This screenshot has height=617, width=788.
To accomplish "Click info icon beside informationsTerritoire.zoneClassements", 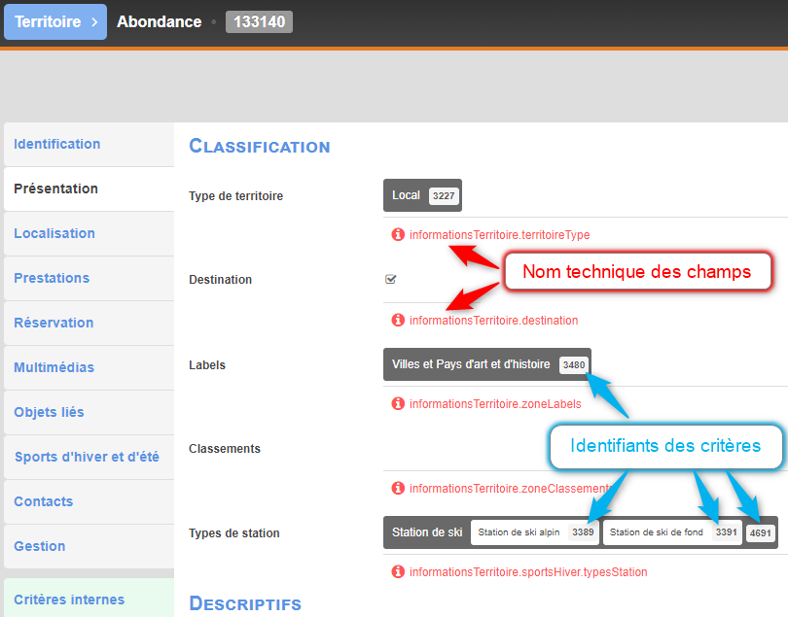I will coord(398,488).
